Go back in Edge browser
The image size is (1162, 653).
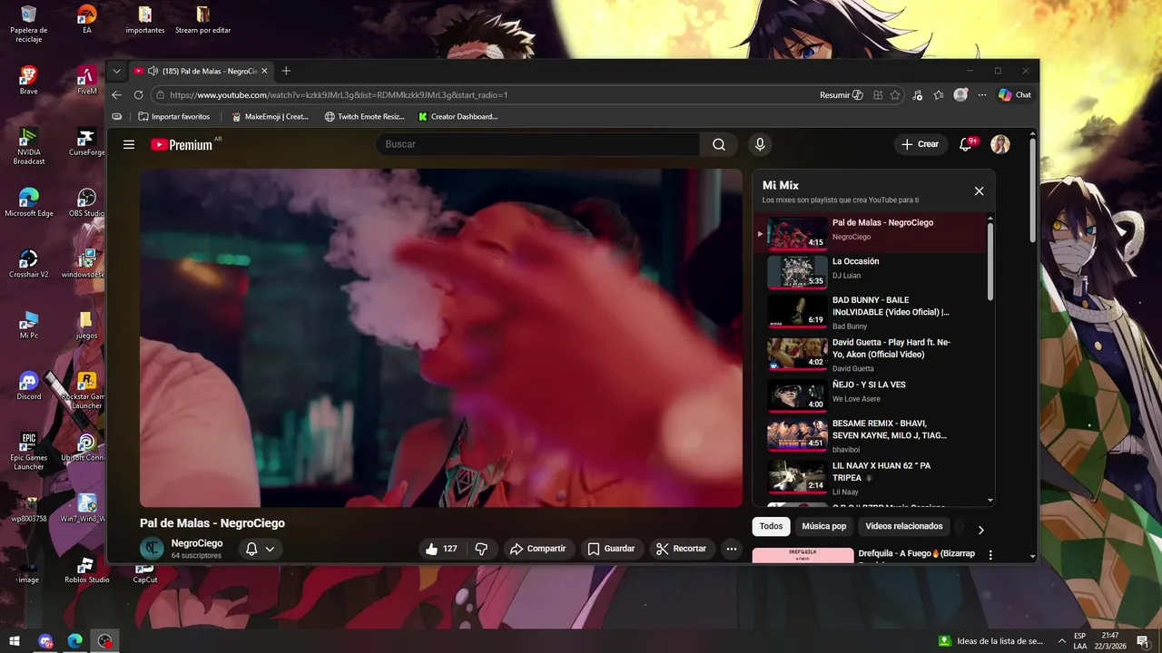click(116, 95)
